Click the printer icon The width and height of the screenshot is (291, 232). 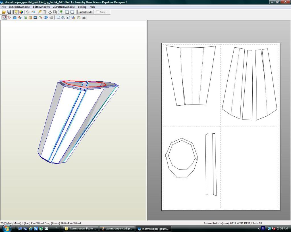[x=84, y=18]
